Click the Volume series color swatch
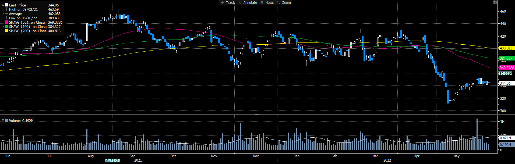This screenshot has width=515, height=164. 6,121
